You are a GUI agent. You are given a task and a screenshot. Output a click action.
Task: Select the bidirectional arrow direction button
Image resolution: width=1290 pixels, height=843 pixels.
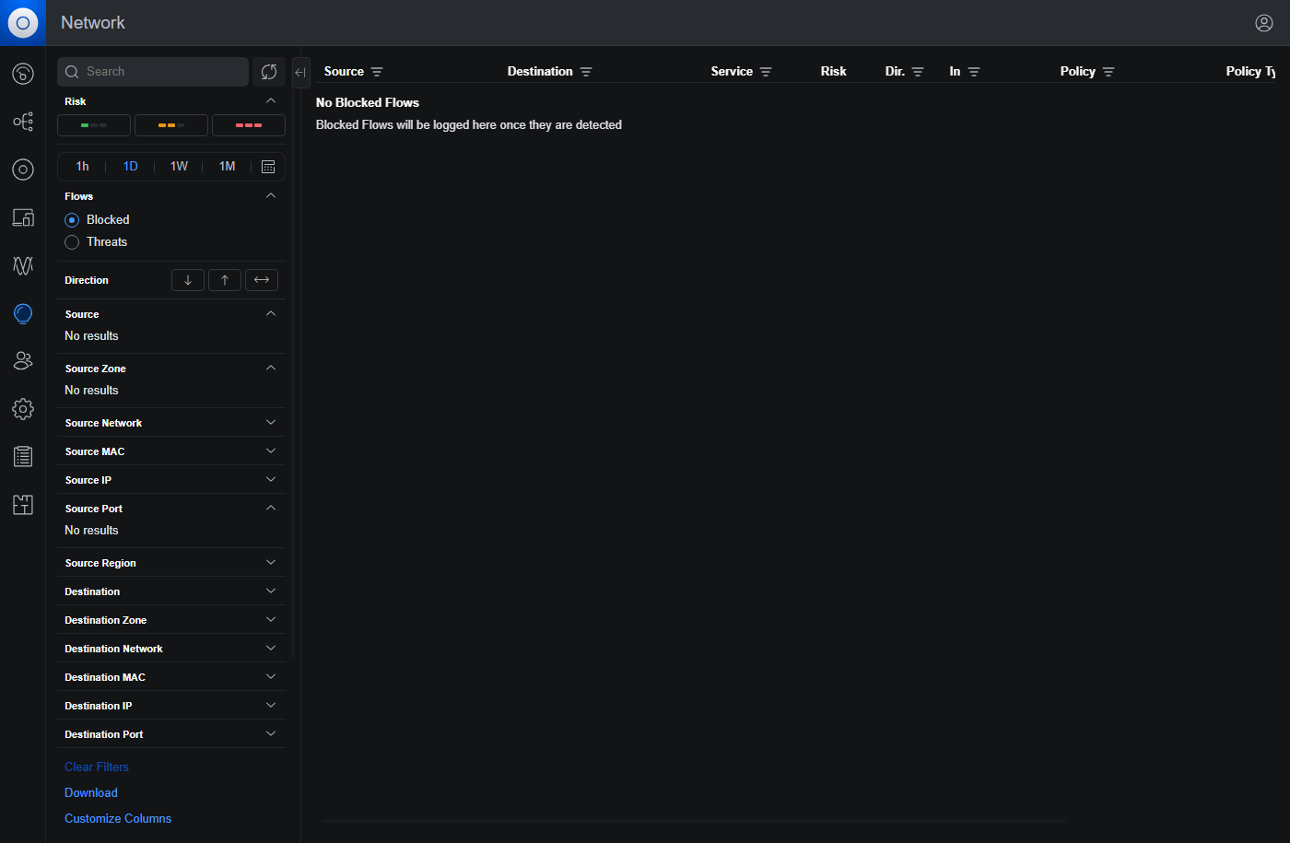click(262, 280)
